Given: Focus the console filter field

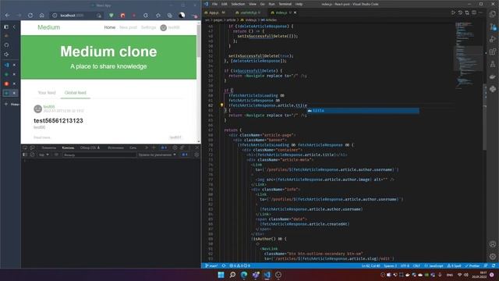Looking at the screenshot, I should [99, 155].
